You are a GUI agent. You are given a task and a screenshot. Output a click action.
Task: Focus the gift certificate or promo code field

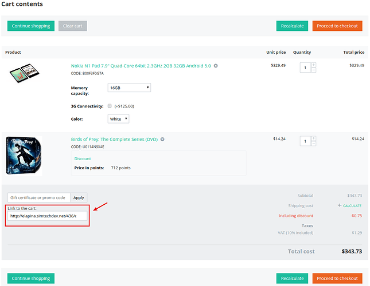[39, 198]
